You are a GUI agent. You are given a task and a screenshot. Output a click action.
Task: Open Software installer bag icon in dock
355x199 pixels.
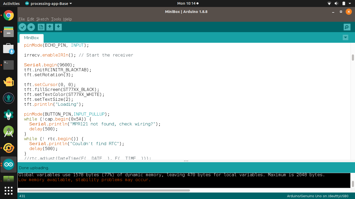[x=9, y=48]
